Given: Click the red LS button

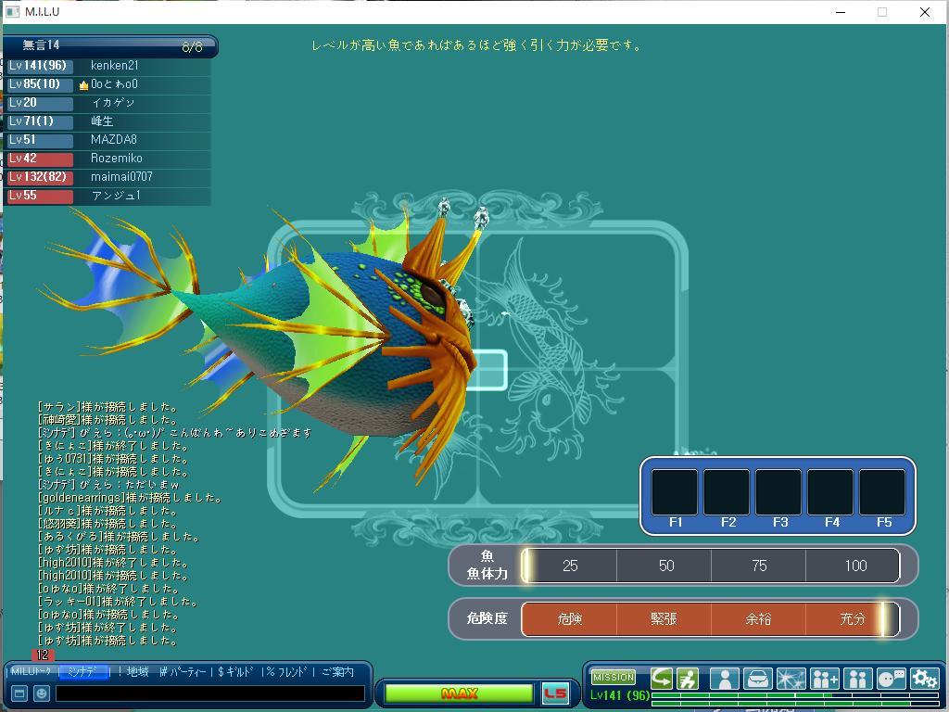Looking at the screenshot, I should point(555,693).
